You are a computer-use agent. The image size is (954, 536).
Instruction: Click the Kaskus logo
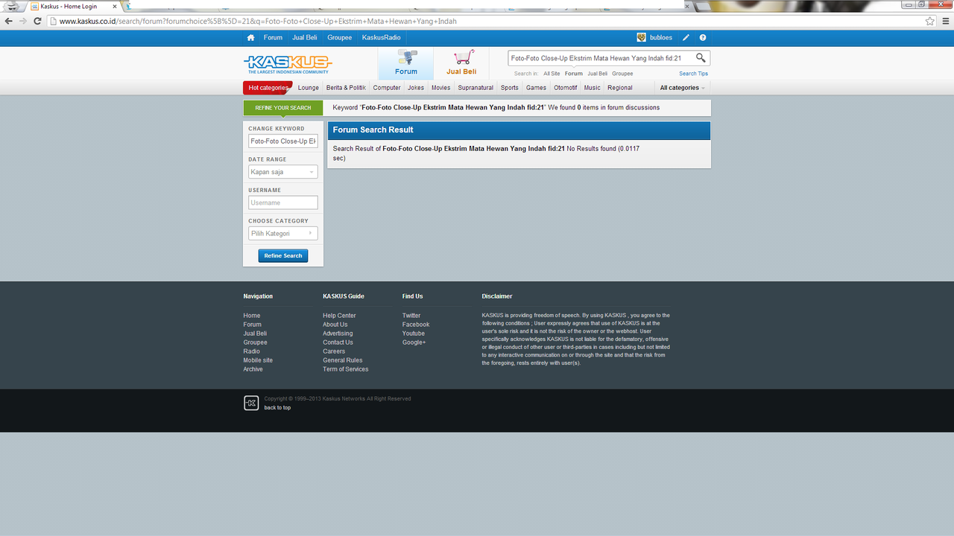[288, 64]
